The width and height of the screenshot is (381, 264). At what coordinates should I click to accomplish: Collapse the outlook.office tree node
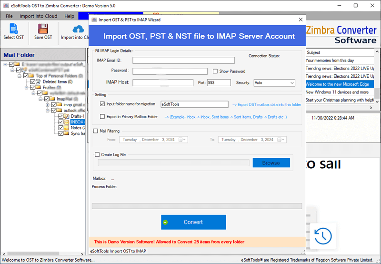tap(48, 111)
